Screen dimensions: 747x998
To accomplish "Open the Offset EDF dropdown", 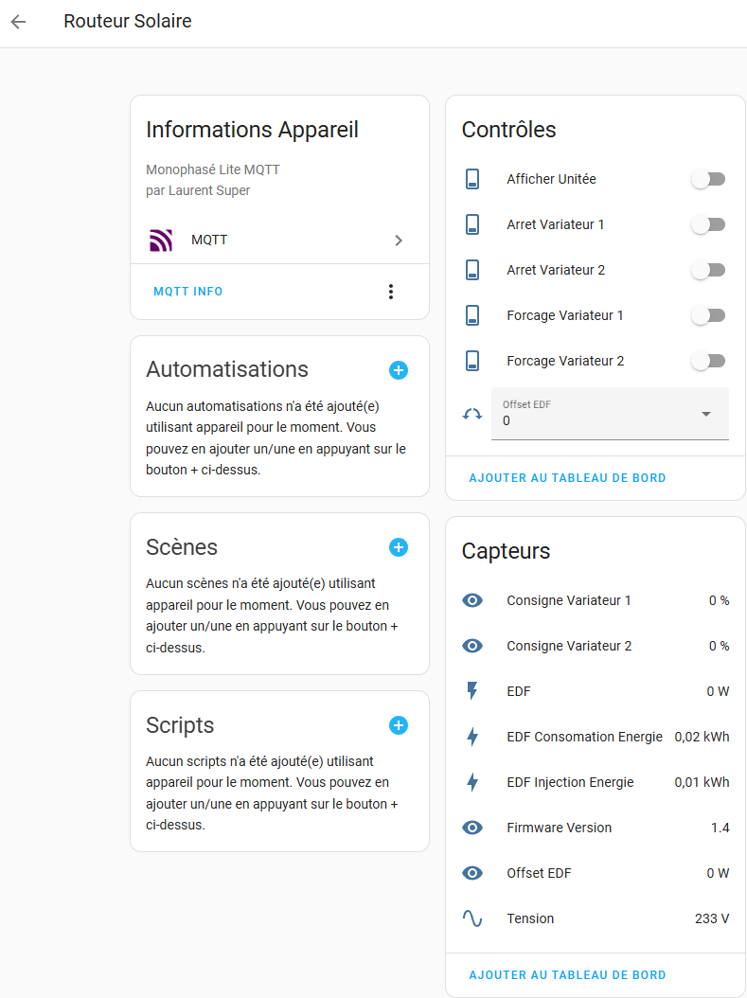I will click(x=705, y=414).
